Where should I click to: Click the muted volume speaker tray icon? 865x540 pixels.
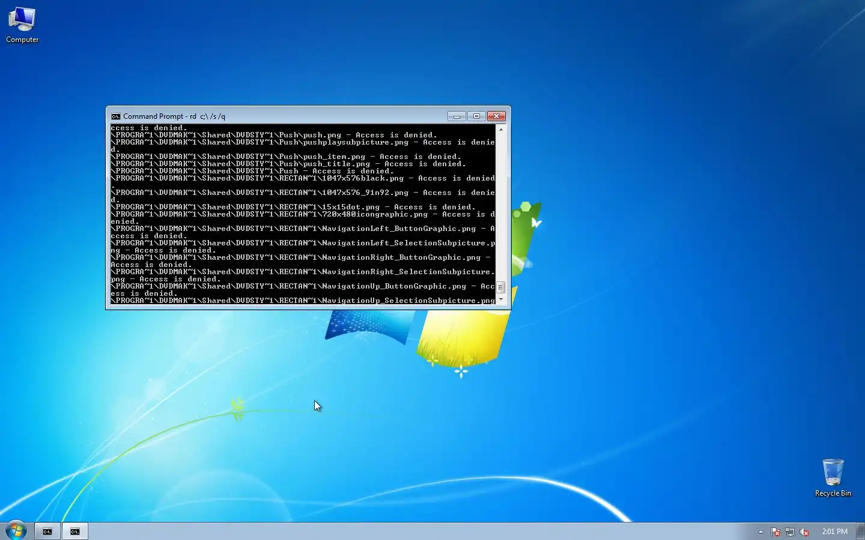(804, 532)
